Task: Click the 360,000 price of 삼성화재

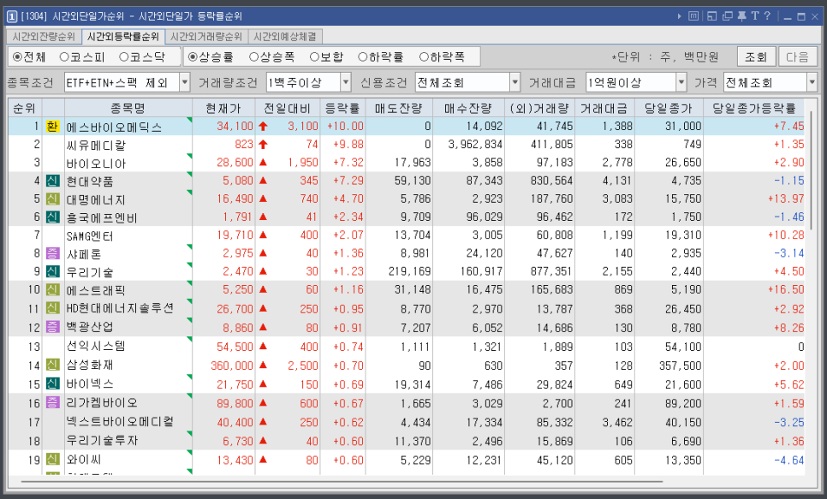Action: coord(232,365)
